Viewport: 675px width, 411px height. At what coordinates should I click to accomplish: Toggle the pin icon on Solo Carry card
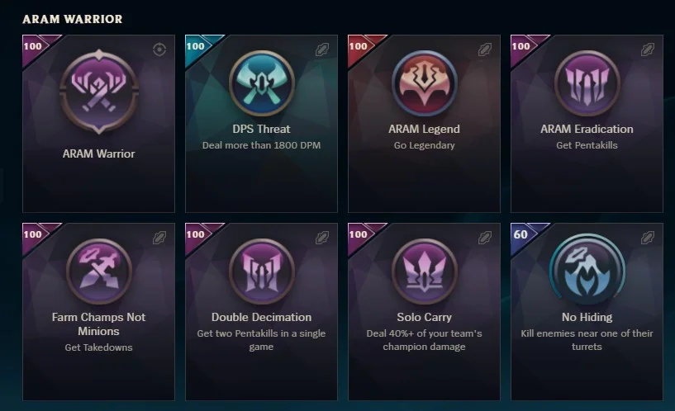point(485,238)
